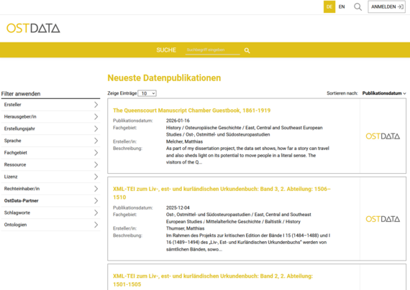Expand the Lizenz filter

tap(50, 177)
